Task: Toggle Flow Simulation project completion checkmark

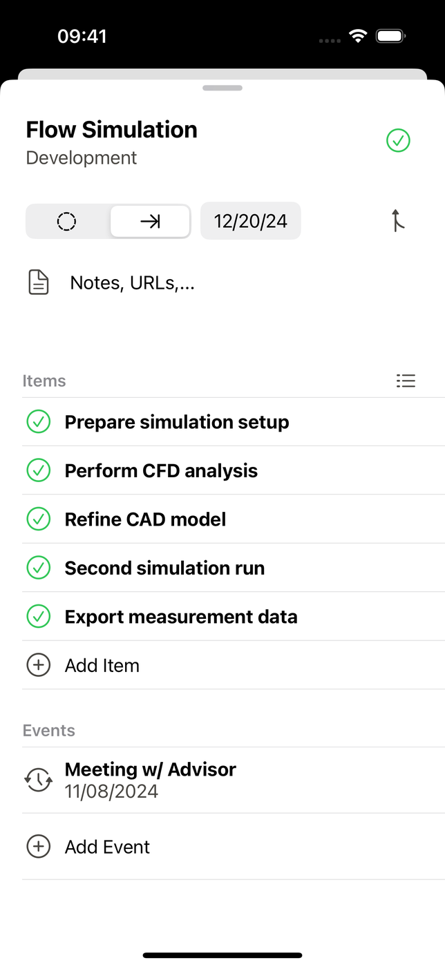Action: (x=398, y=141)
